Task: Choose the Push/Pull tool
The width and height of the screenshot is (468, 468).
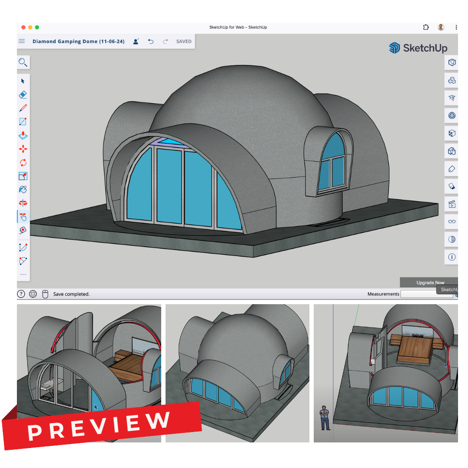Action: point(23,136)
